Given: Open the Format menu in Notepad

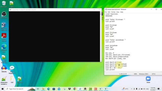Looking at the screenshot, I should [113, 12].
